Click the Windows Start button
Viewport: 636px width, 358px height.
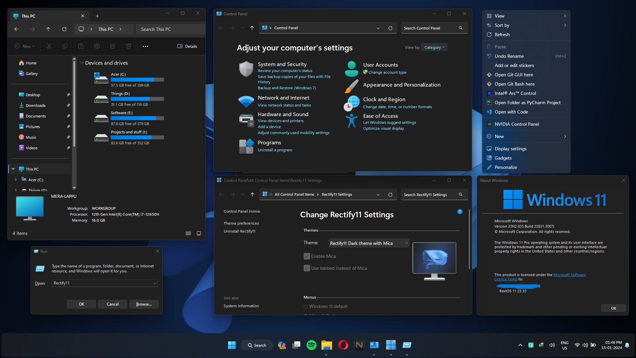click(232, 345)
